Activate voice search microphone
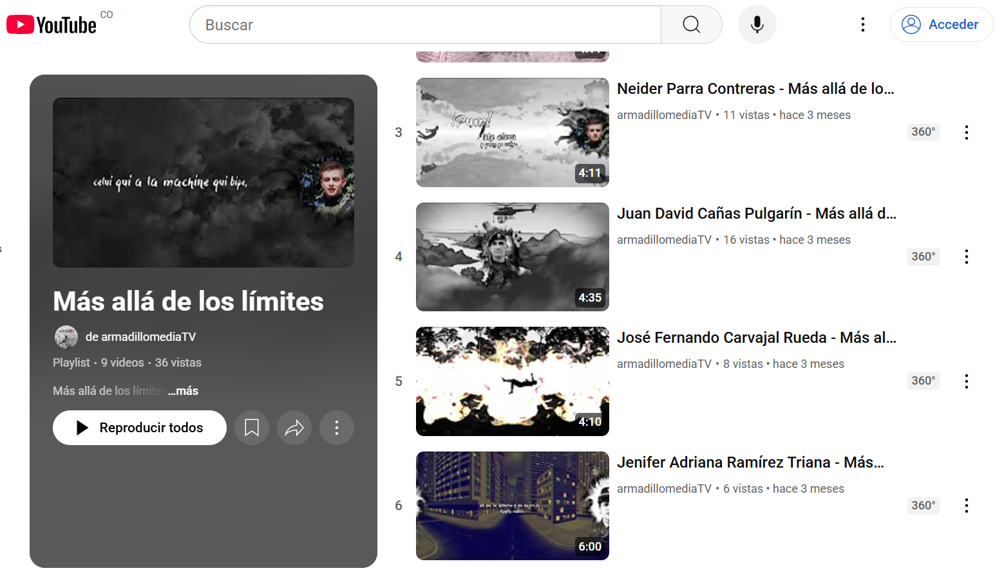 [x=757, y=25]
